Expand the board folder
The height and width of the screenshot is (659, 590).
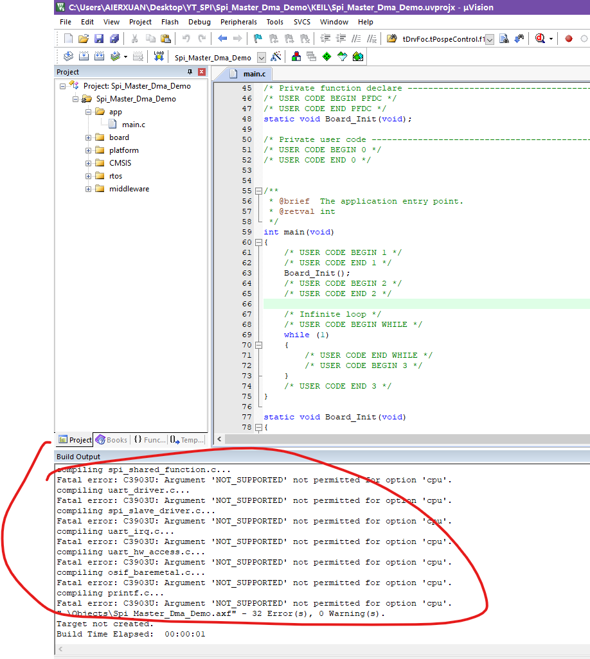[88, 137]
